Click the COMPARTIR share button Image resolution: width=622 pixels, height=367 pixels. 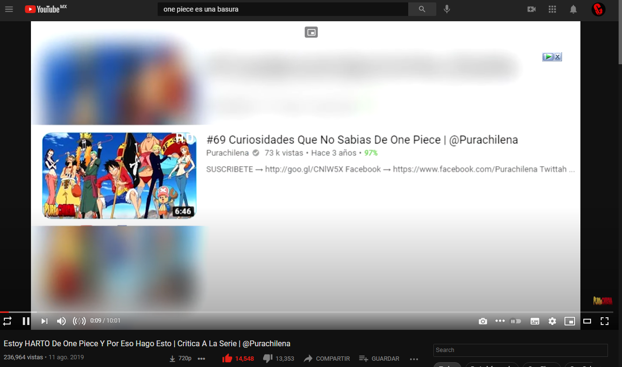(x=327, y=359)
